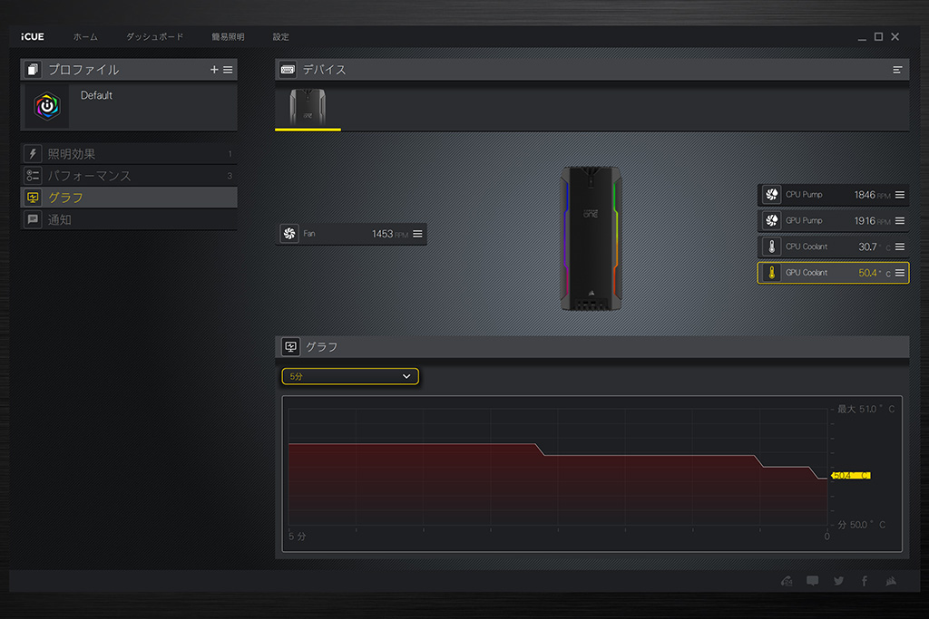
Task: Open the chat bubble icon in footer
Action: point(812,581)
